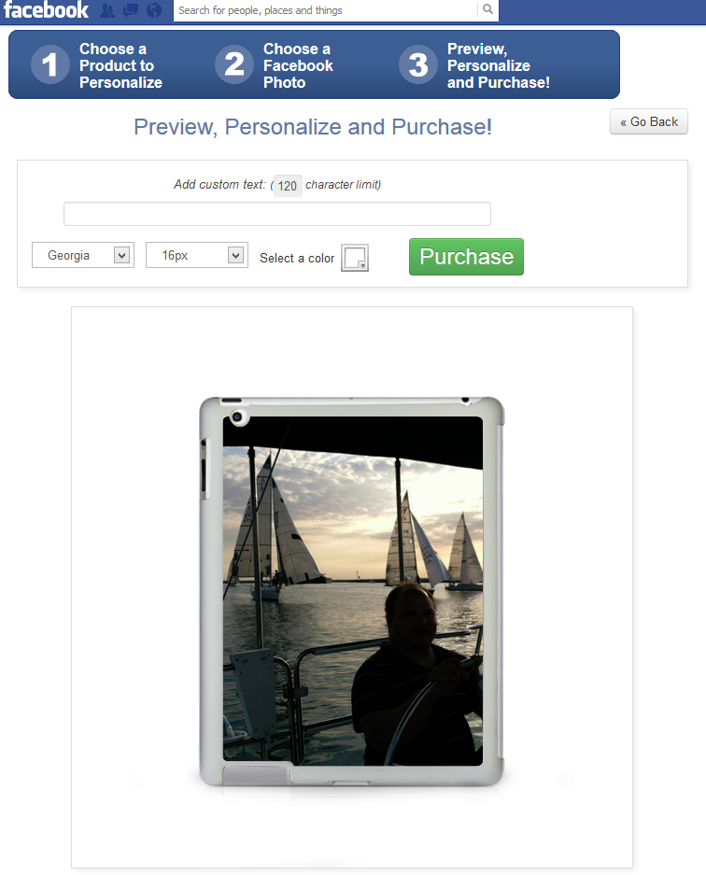
Task: Select Preview, Personalize and Purchase step
Action: tap(498, 65)
